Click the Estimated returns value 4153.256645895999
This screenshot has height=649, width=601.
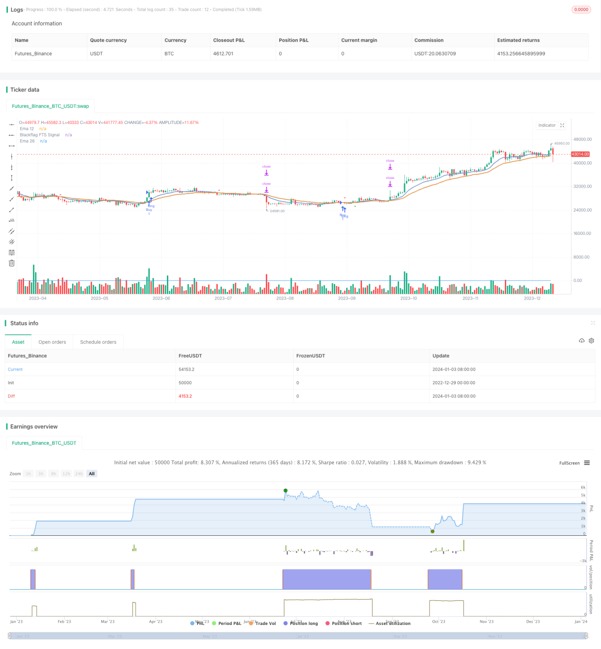[521, 54]
